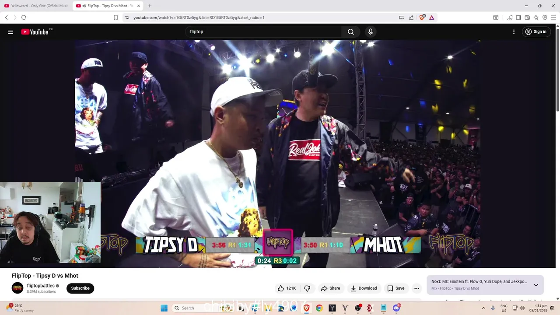Screen dimensions: 560x315
Task: Dislike the Tipsy D vs Mhot video
Action: (x=307, y=288)
